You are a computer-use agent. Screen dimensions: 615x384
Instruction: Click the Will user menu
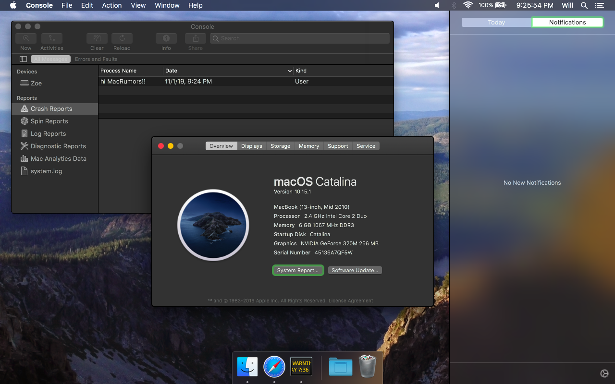click(567, 5)
